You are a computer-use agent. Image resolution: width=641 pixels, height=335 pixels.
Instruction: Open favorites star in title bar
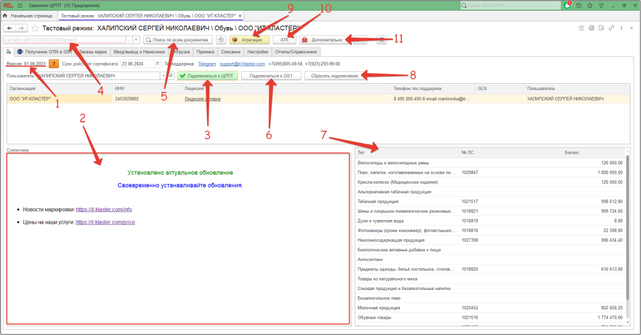(590, 5)
